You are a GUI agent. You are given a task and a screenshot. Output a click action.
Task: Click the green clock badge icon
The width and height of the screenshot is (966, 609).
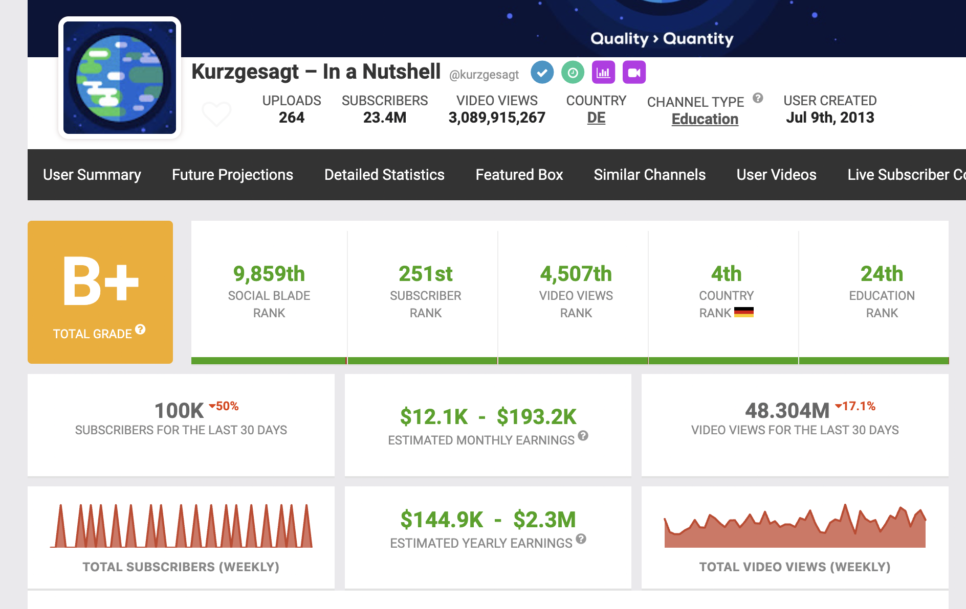(573, 73)
